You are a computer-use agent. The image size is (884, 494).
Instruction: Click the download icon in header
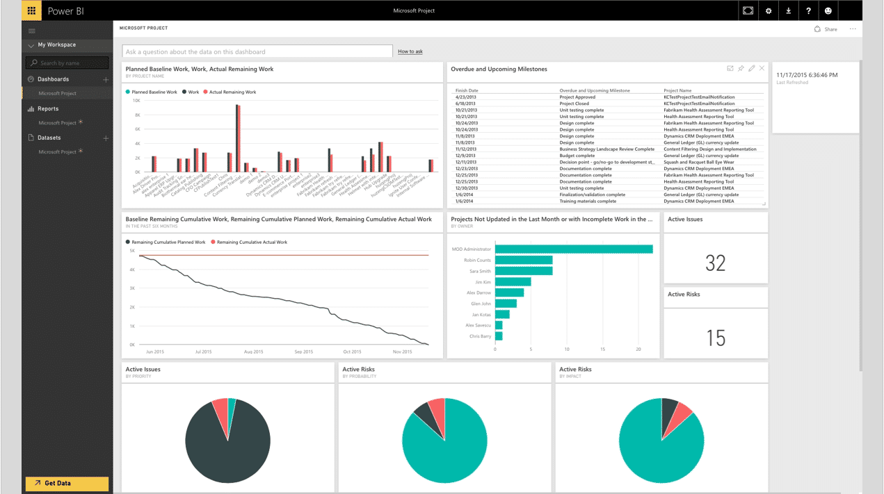(789, 11)
